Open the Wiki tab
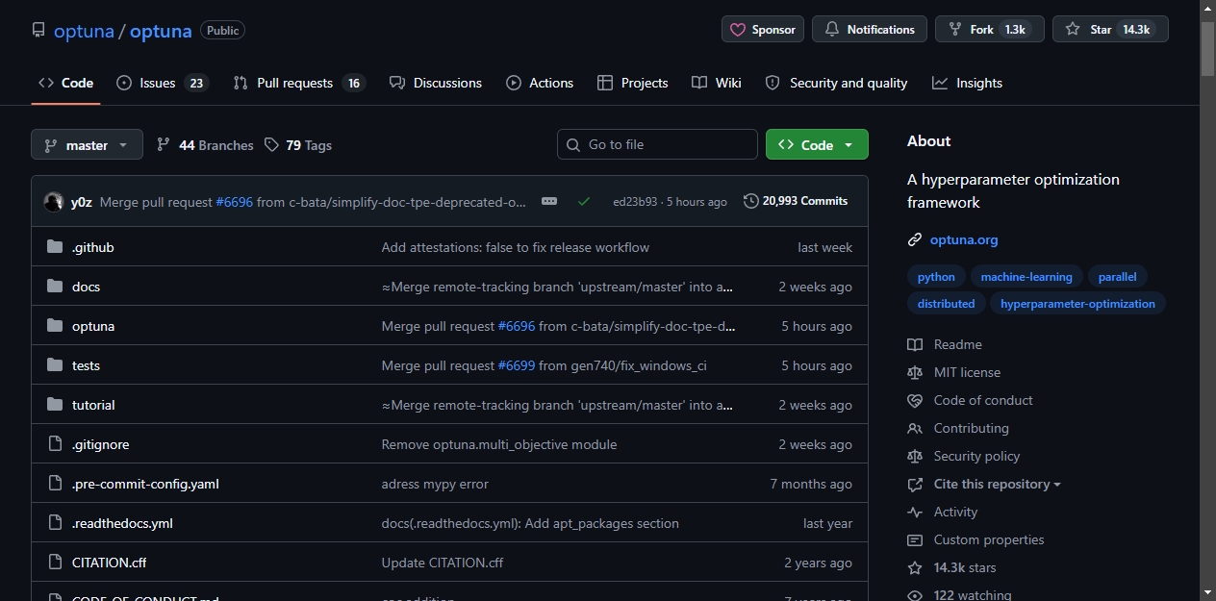1216x601 pixels. click(717, 83)
